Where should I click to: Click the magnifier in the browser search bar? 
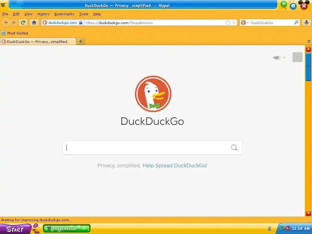click(x=296, y=23)
